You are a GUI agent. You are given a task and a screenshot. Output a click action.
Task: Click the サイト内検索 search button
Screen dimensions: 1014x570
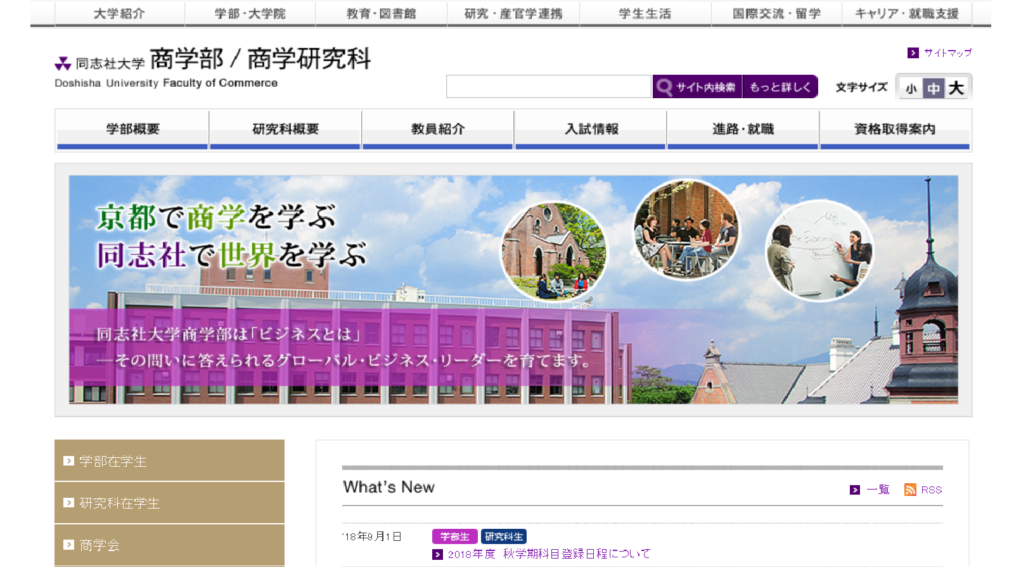pos(697,87)
